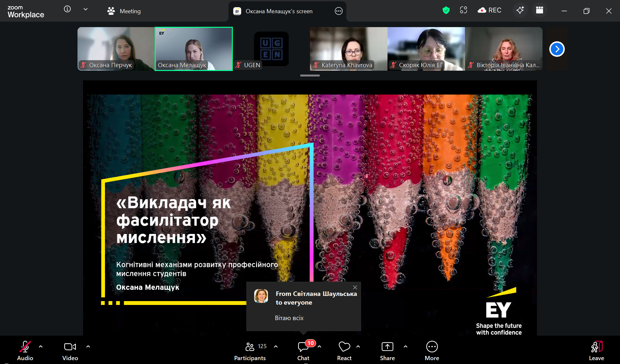
Task: Expand video options arrow next to Video
Action: (x=88, y=347)
